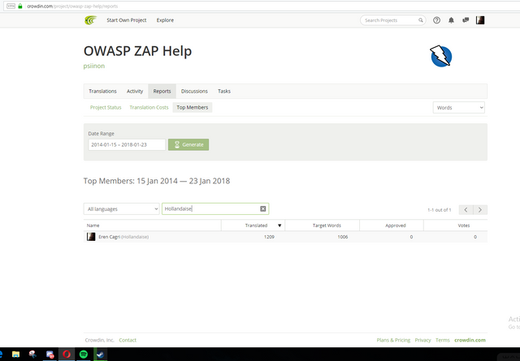Screen dimensions: 520x361
Task: Select the Reports tab
Action: [162, 91]
